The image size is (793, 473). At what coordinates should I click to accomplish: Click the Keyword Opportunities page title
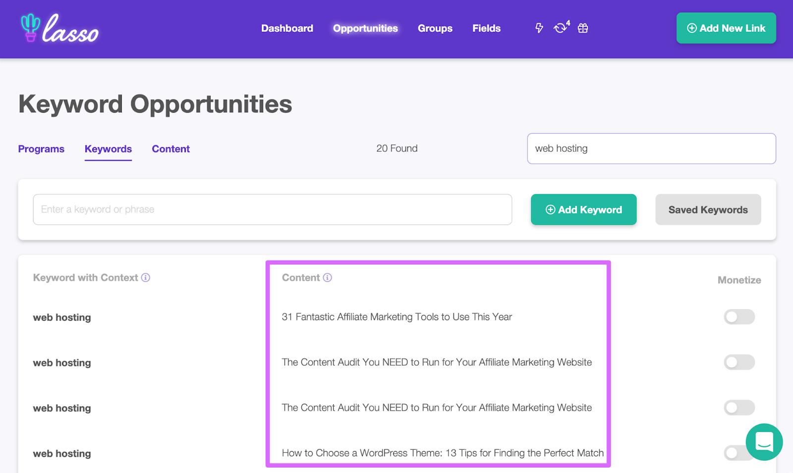tap(155, 105)
